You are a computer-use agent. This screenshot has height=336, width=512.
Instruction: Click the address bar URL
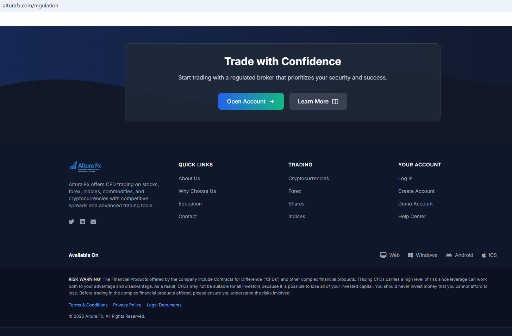(x=31, y=6)
